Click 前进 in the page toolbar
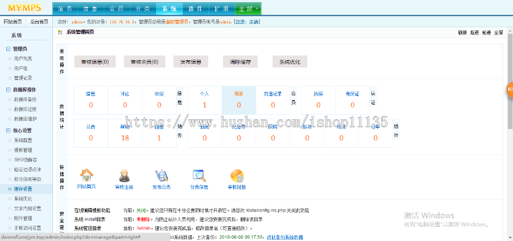 pos(487,32)
